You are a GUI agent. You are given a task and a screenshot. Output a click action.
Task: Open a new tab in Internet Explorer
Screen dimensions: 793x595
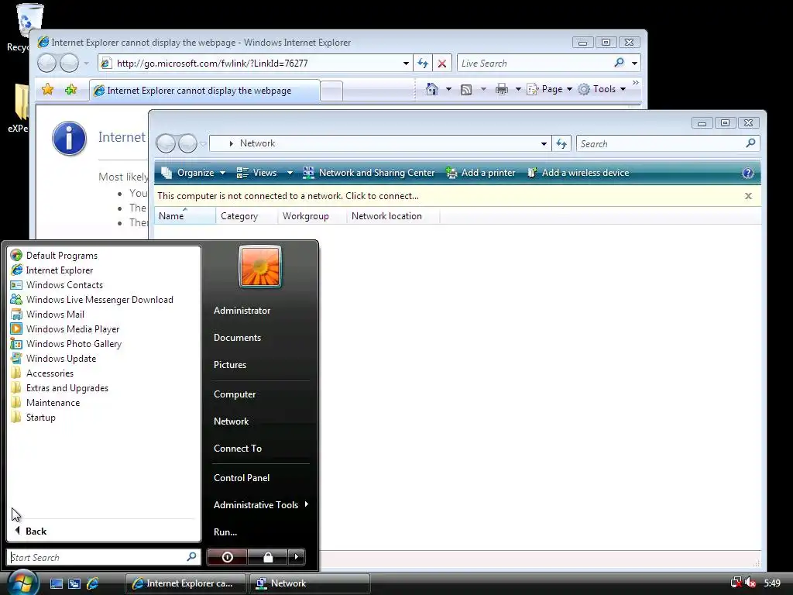pyautogui.click(x=331, y=91)
